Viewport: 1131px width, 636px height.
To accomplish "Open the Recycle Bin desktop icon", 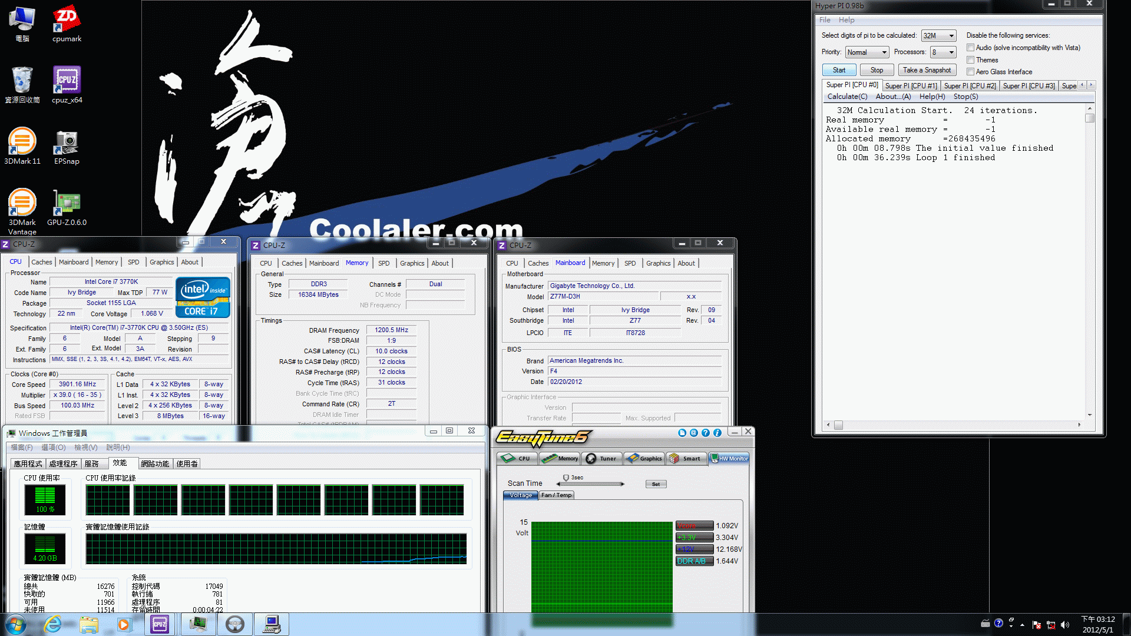I will pyautogui.click(x=22, y=85).
